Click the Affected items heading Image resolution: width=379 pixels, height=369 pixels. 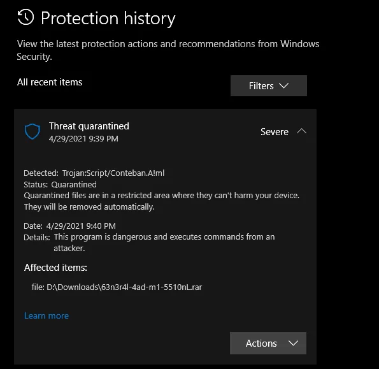55,268
